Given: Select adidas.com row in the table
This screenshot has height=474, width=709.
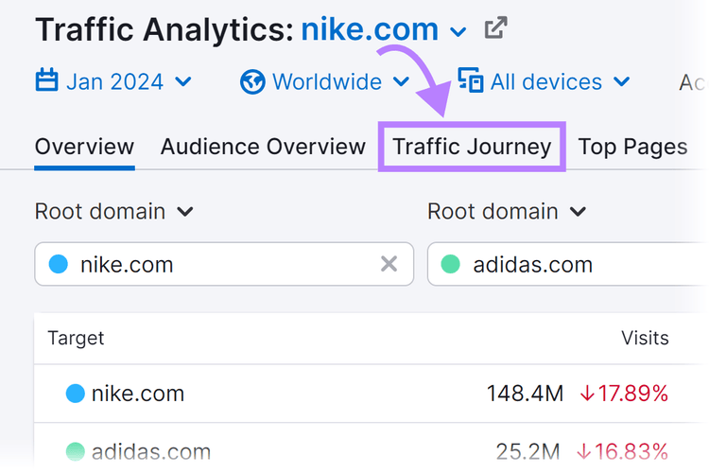Looking at the screenshot, I should [372, 450].
